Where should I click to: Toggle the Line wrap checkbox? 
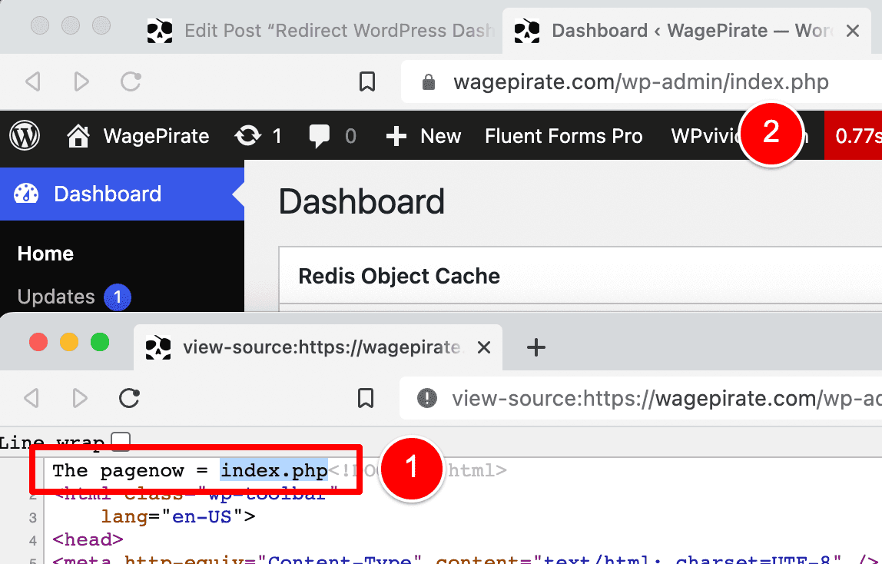pos(121,442)
